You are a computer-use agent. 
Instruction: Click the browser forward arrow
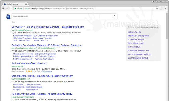pos(7,8)
